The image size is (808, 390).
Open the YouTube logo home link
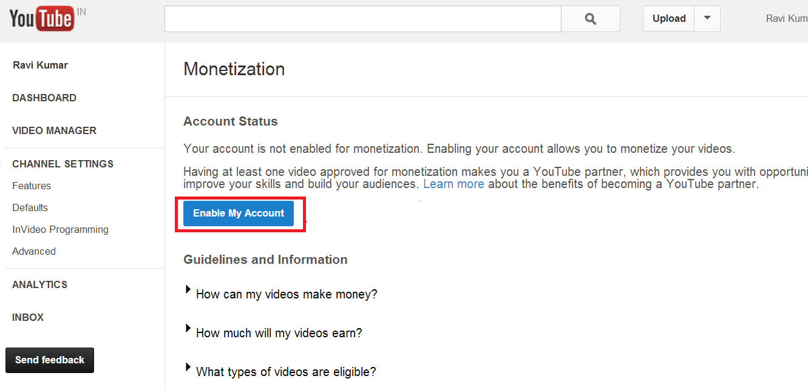pos(41,20)
